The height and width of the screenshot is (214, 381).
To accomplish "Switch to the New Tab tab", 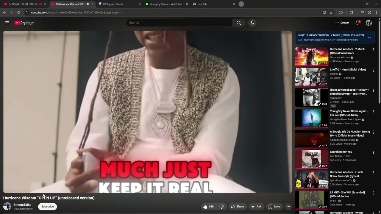I will click(x=214, y=4).
